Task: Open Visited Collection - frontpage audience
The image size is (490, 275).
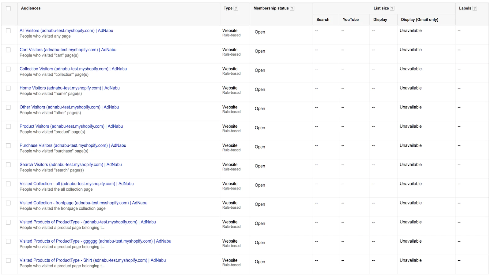Action: (83, 203)
